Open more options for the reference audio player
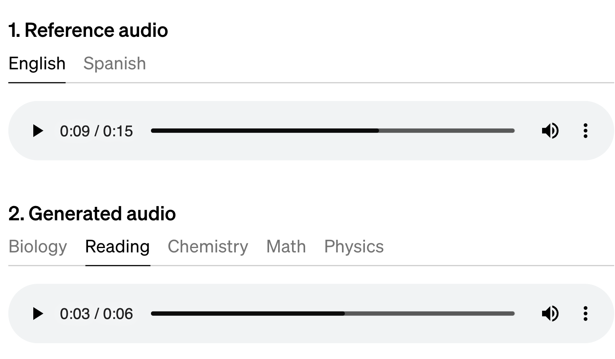The image size is (615, 359). (585, 131)
